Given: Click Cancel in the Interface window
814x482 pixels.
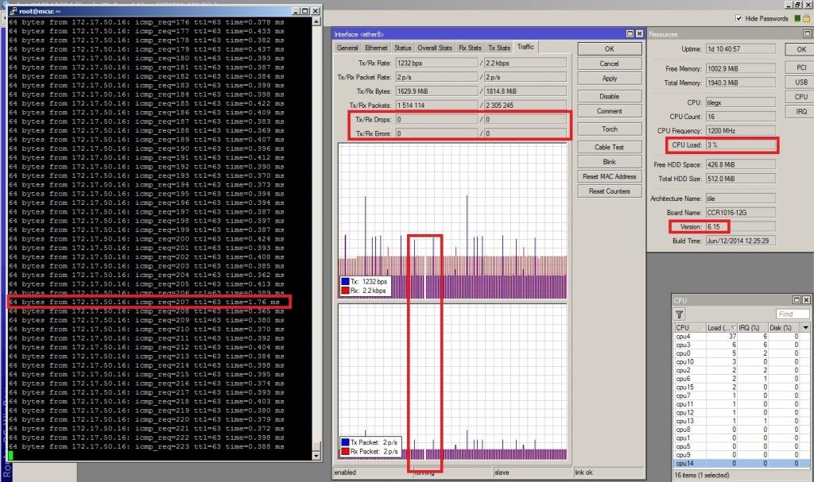Looking at the screenshot, I should [x=610, y=64].
